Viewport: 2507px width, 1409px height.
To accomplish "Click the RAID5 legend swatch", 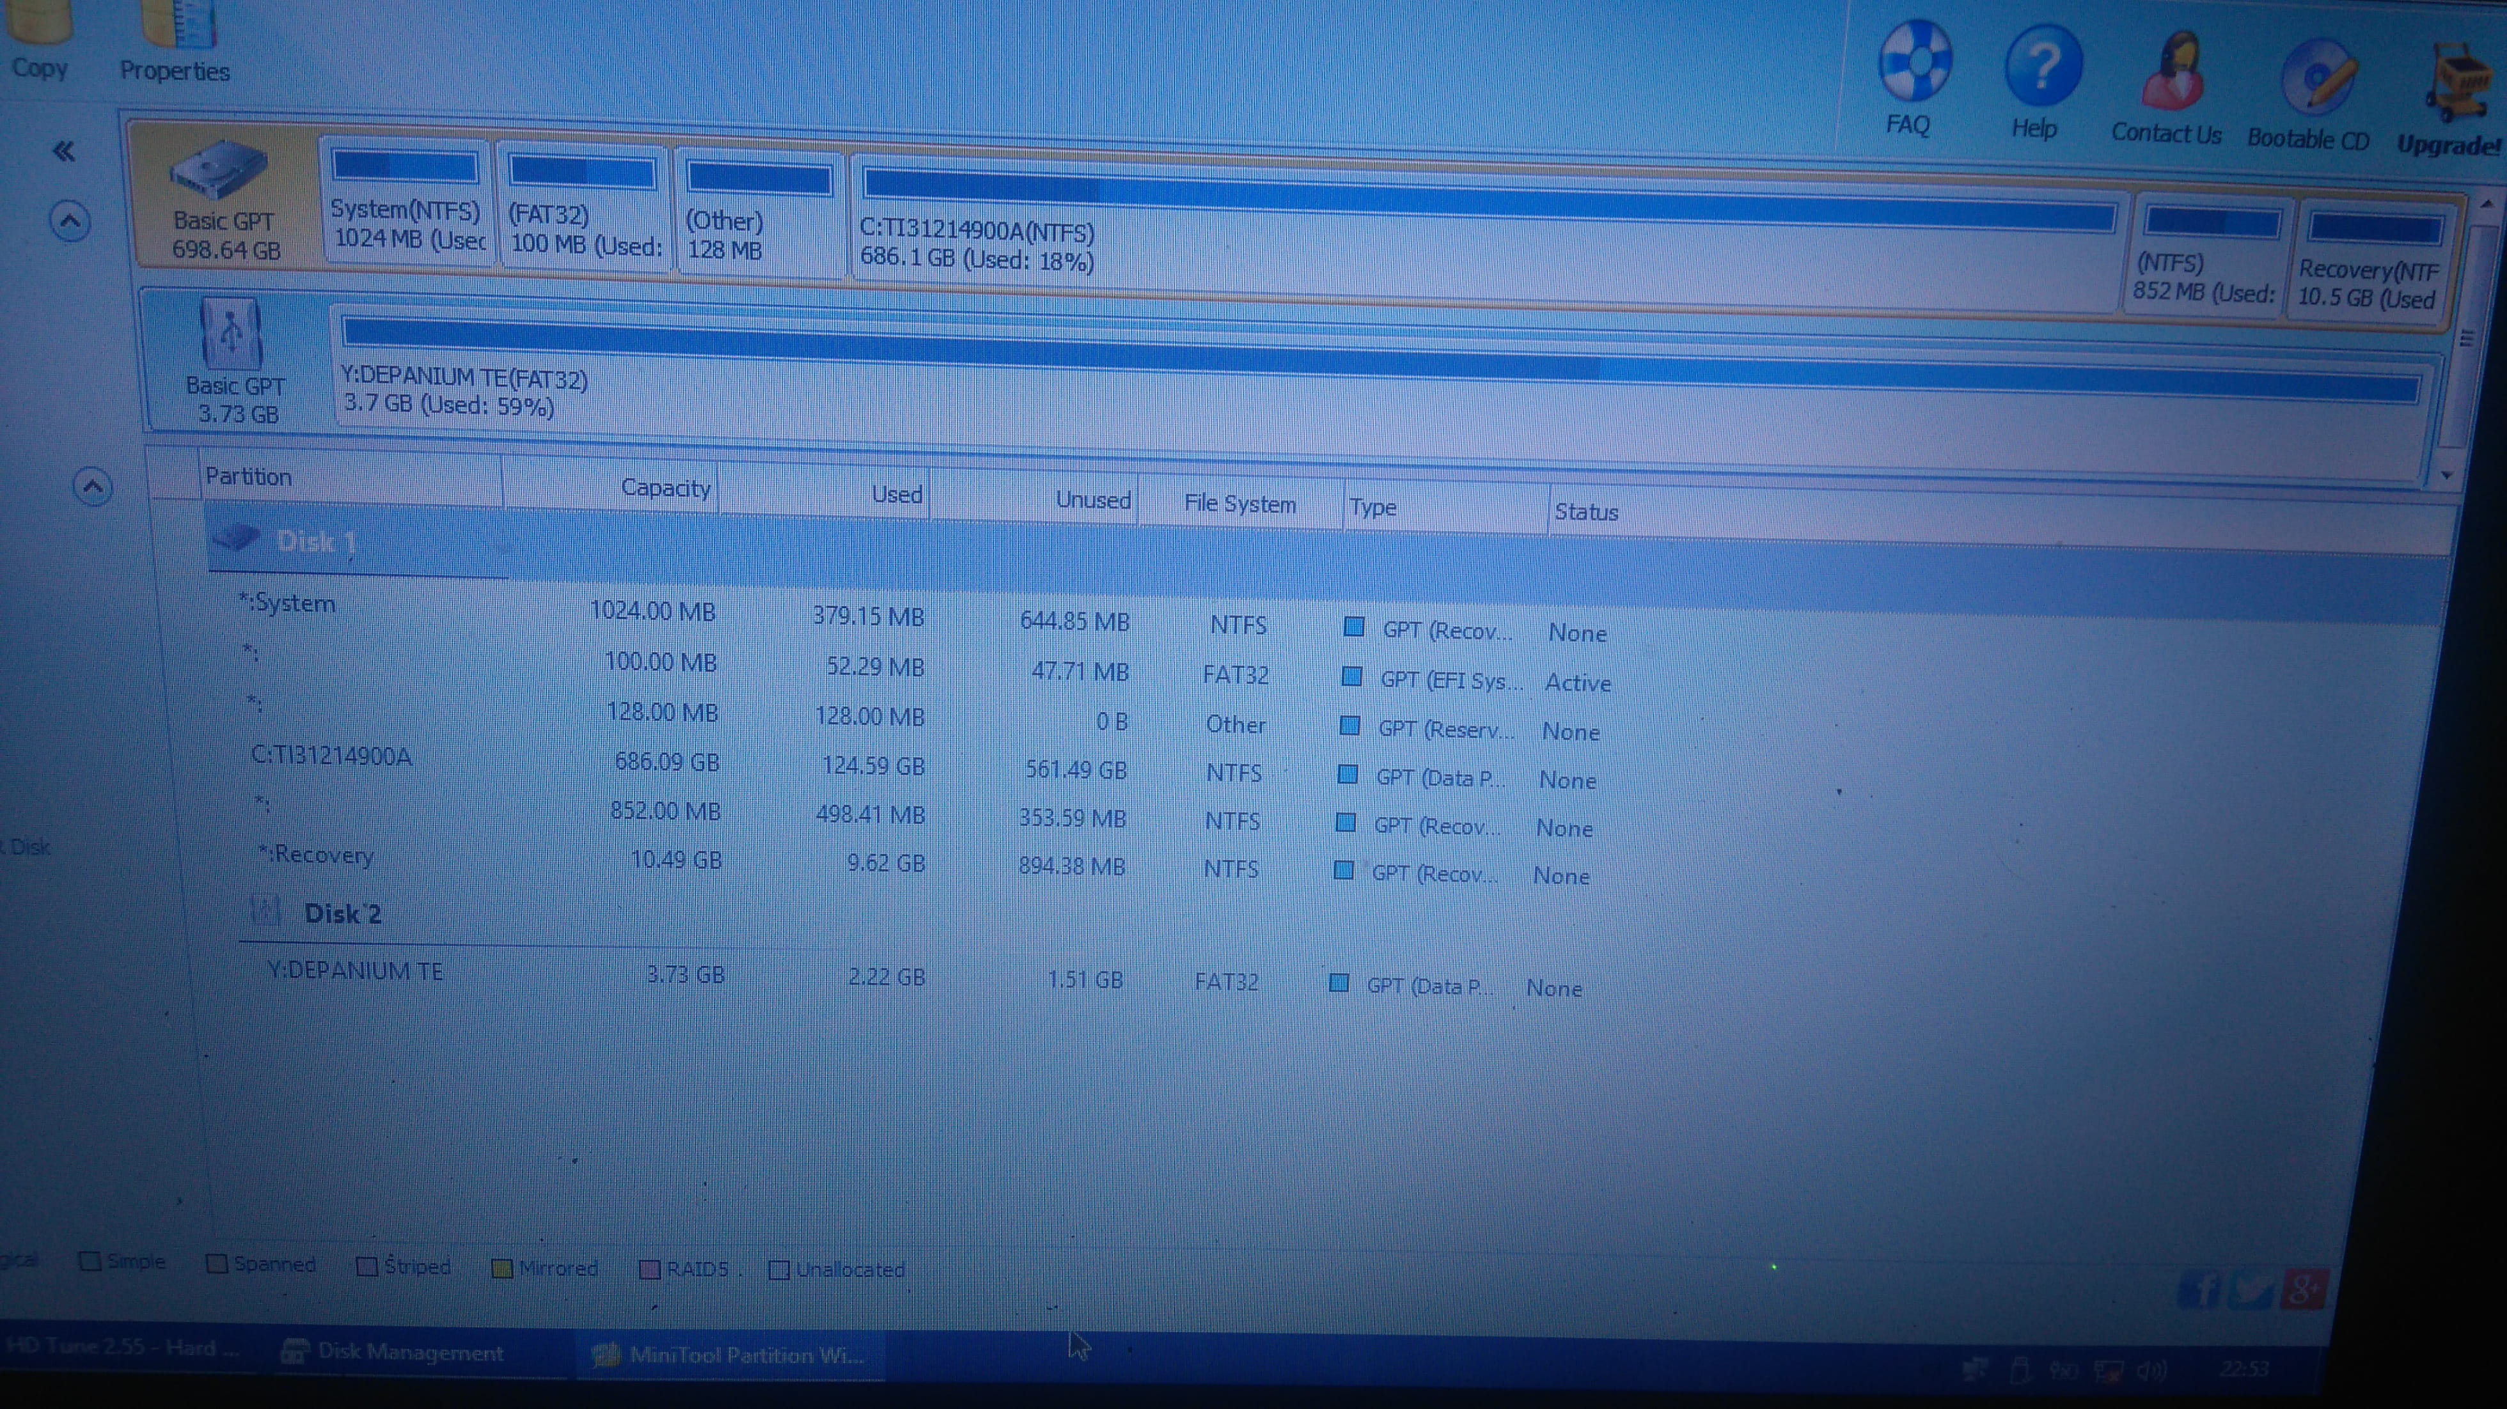I will (x=649, y=1269).
